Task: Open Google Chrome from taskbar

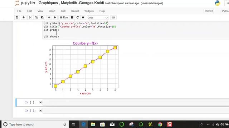Action: (160, 124)
